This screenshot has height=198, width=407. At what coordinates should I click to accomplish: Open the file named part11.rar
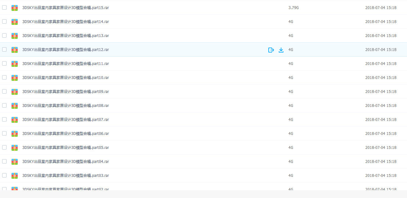[x=66, y=64]
